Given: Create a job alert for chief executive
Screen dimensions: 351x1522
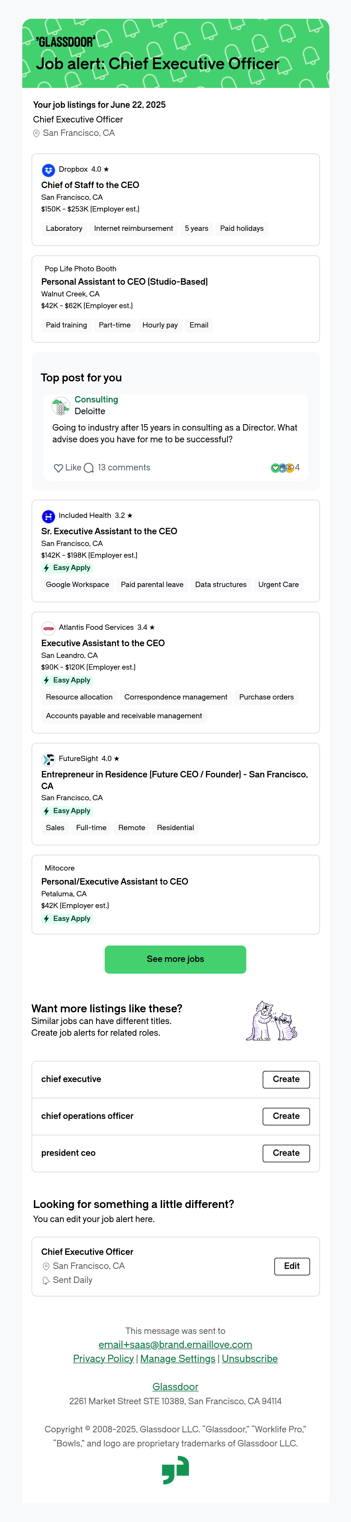Looking at the screenshot, I should pyautogui.click(x=286, y=1079).
